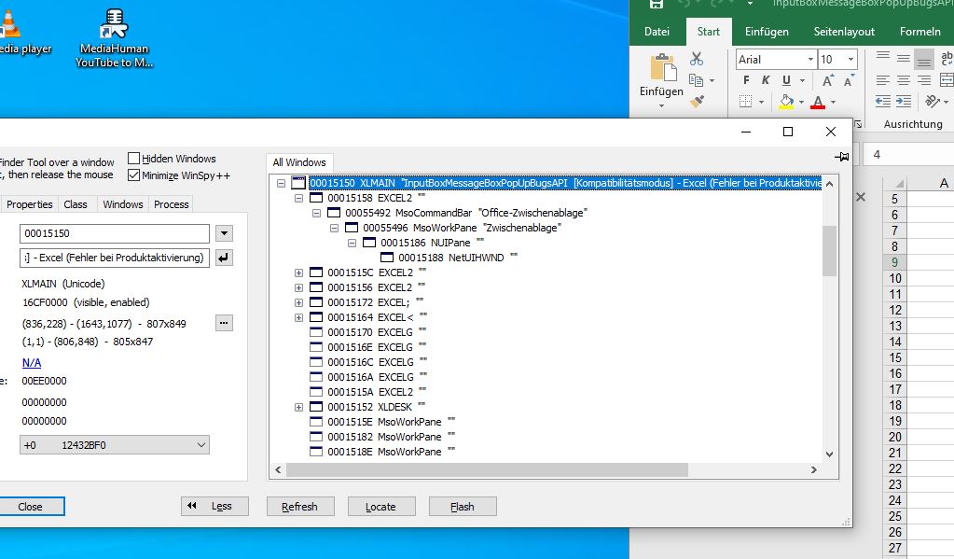The width and height of the screenshot is (954, 559).
Task: Click the decrease indent icon
Action: pyautogui.click(x=883, y=101)
